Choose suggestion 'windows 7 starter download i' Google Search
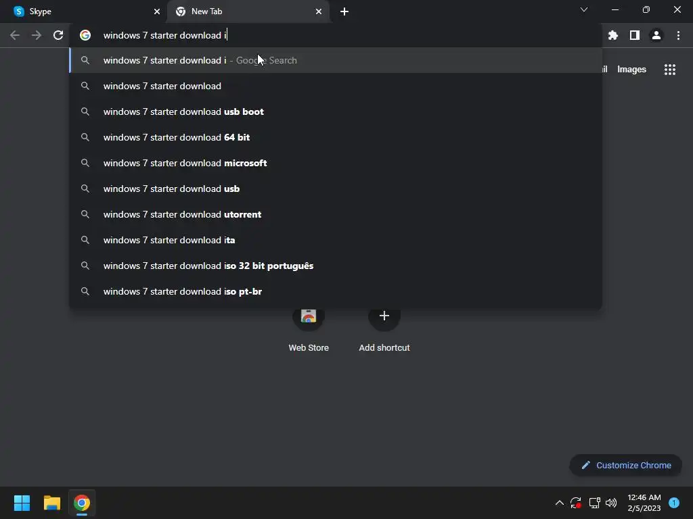693x519 pixels. point(336,60)
